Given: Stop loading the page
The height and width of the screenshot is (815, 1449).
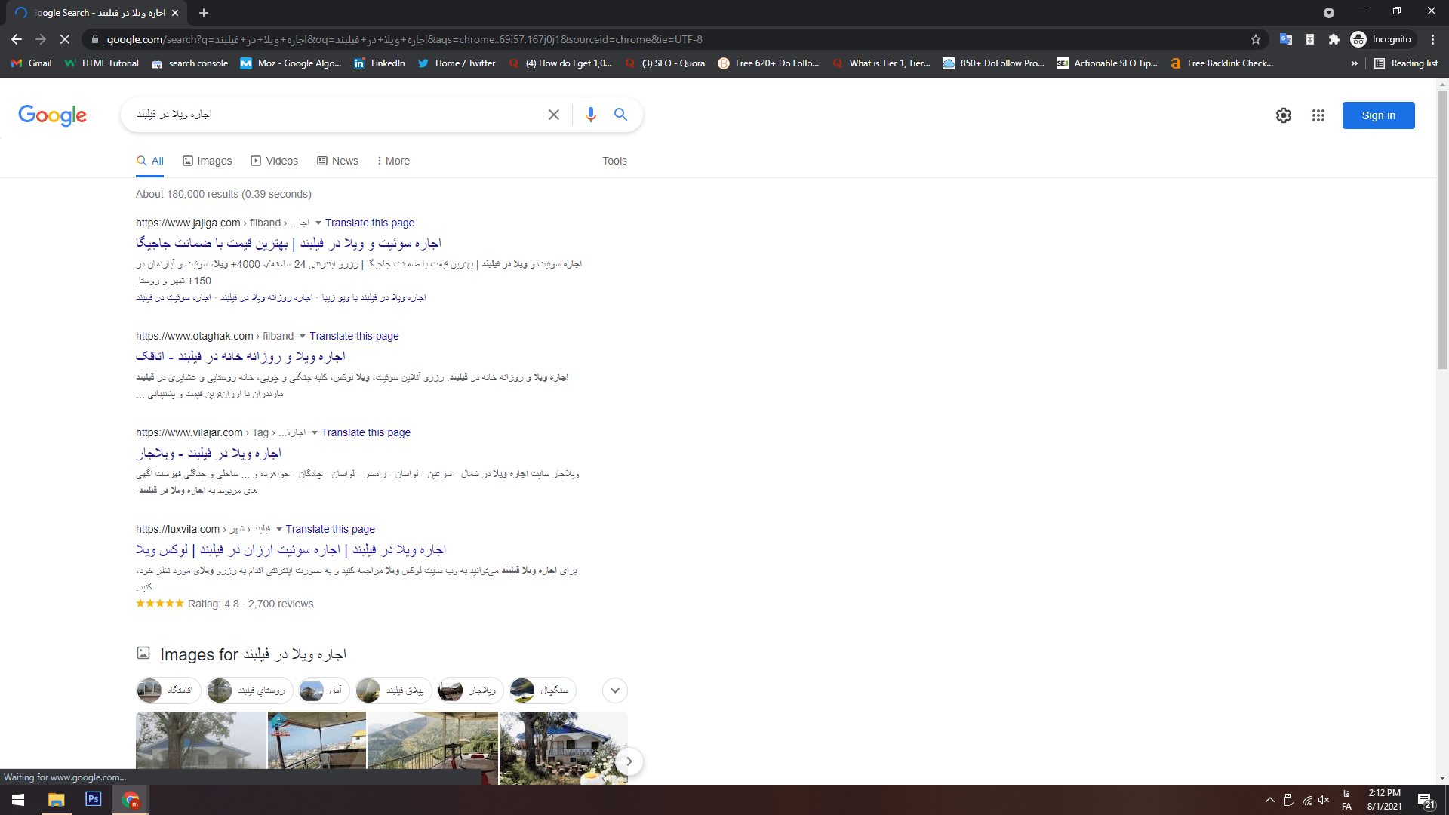Looking at the screenshot, I should [65, 39].
